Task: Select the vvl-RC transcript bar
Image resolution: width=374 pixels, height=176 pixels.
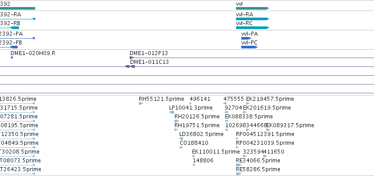Action: [252, 28]
